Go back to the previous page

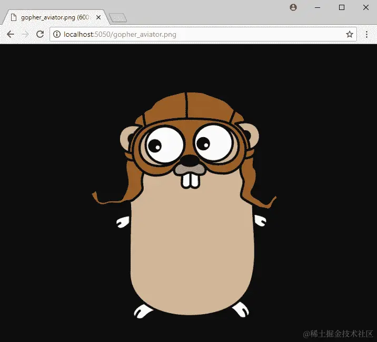(11, 34)
